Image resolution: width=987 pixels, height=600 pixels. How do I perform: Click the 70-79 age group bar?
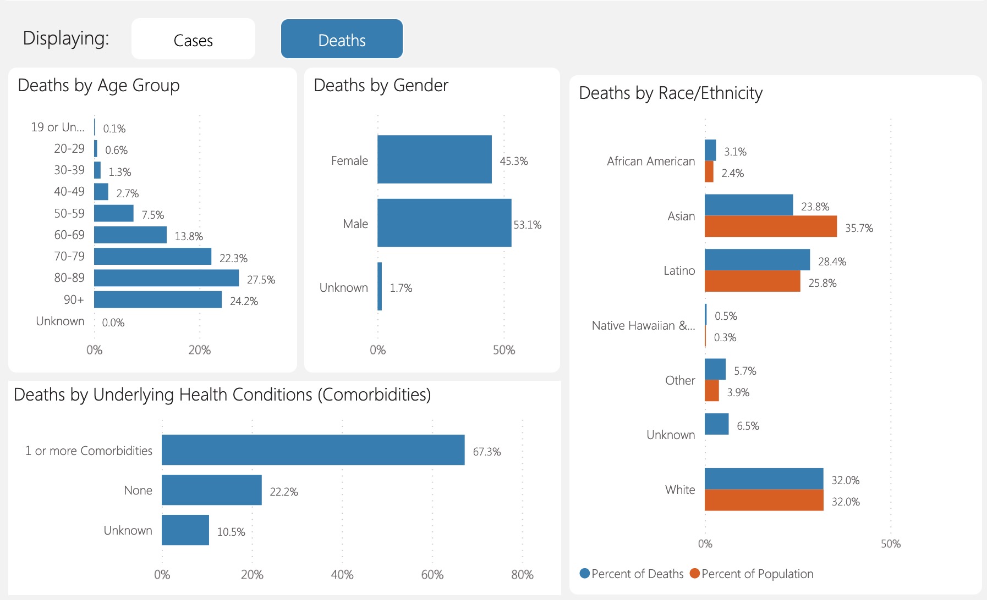152,257
